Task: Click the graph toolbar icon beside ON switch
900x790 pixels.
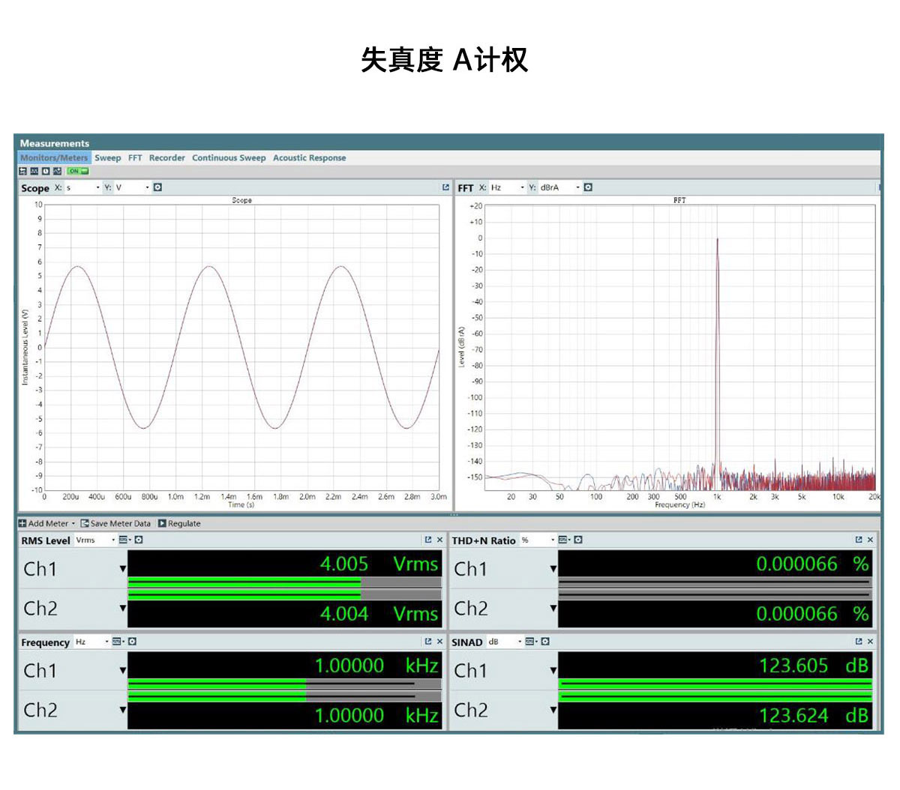Action: coord(58,171)
